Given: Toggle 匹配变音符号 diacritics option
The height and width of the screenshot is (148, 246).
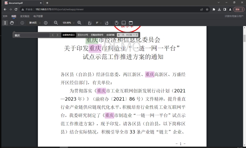Looking at the screenshot, I should 97,35.
